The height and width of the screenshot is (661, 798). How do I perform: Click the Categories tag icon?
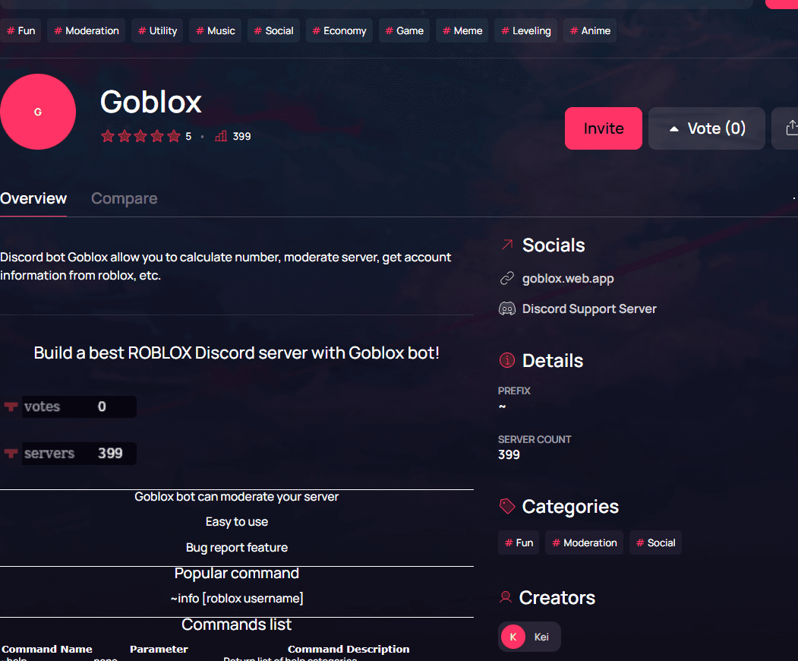tap(507, 506)
